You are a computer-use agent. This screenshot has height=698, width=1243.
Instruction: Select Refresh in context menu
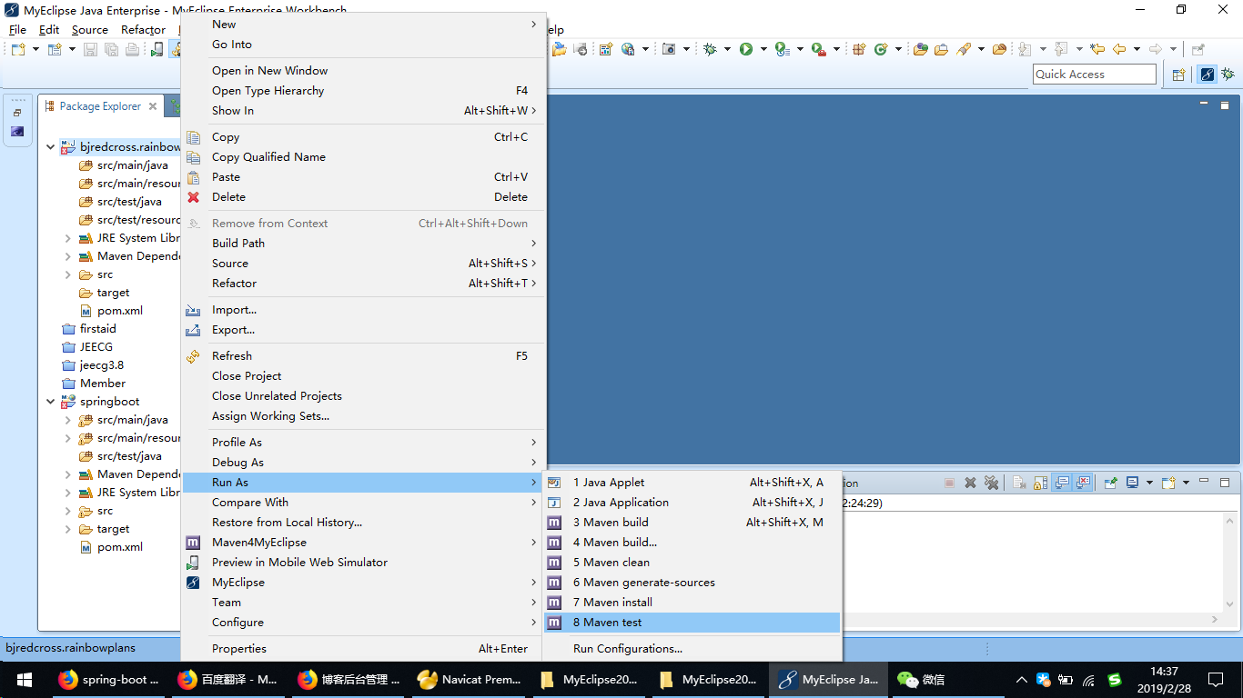(x=363, y=356)
